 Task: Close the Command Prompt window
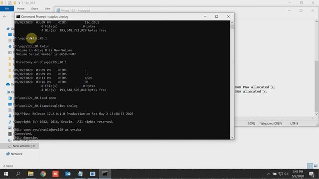[228, 16]
